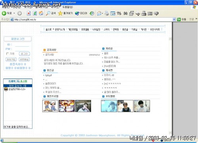This screenshot has height=143, width=198.
Task: Refresh the page with the green arrows icon
Action: point(35,13)
